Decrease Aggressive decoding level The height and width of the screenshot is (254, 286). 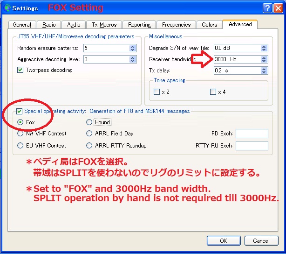point(133,61)
